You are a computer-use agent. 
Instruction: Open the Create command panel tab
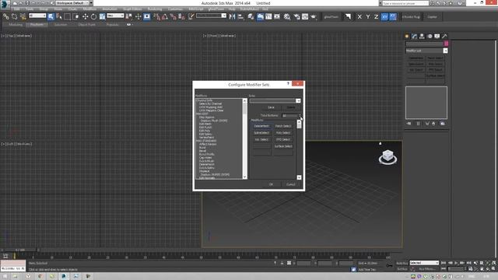click(407, 37)
